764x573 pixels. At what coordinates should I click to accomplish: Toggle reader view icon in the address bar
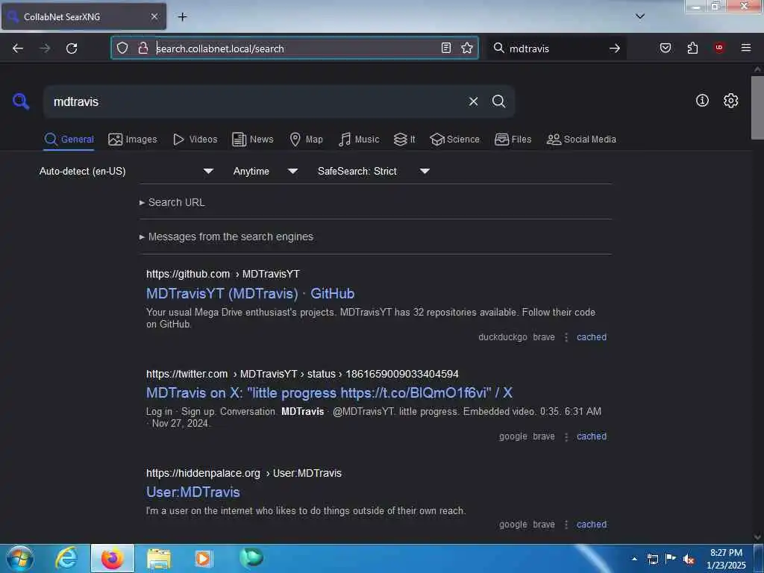pyautogui.click(x=446, y=48)
